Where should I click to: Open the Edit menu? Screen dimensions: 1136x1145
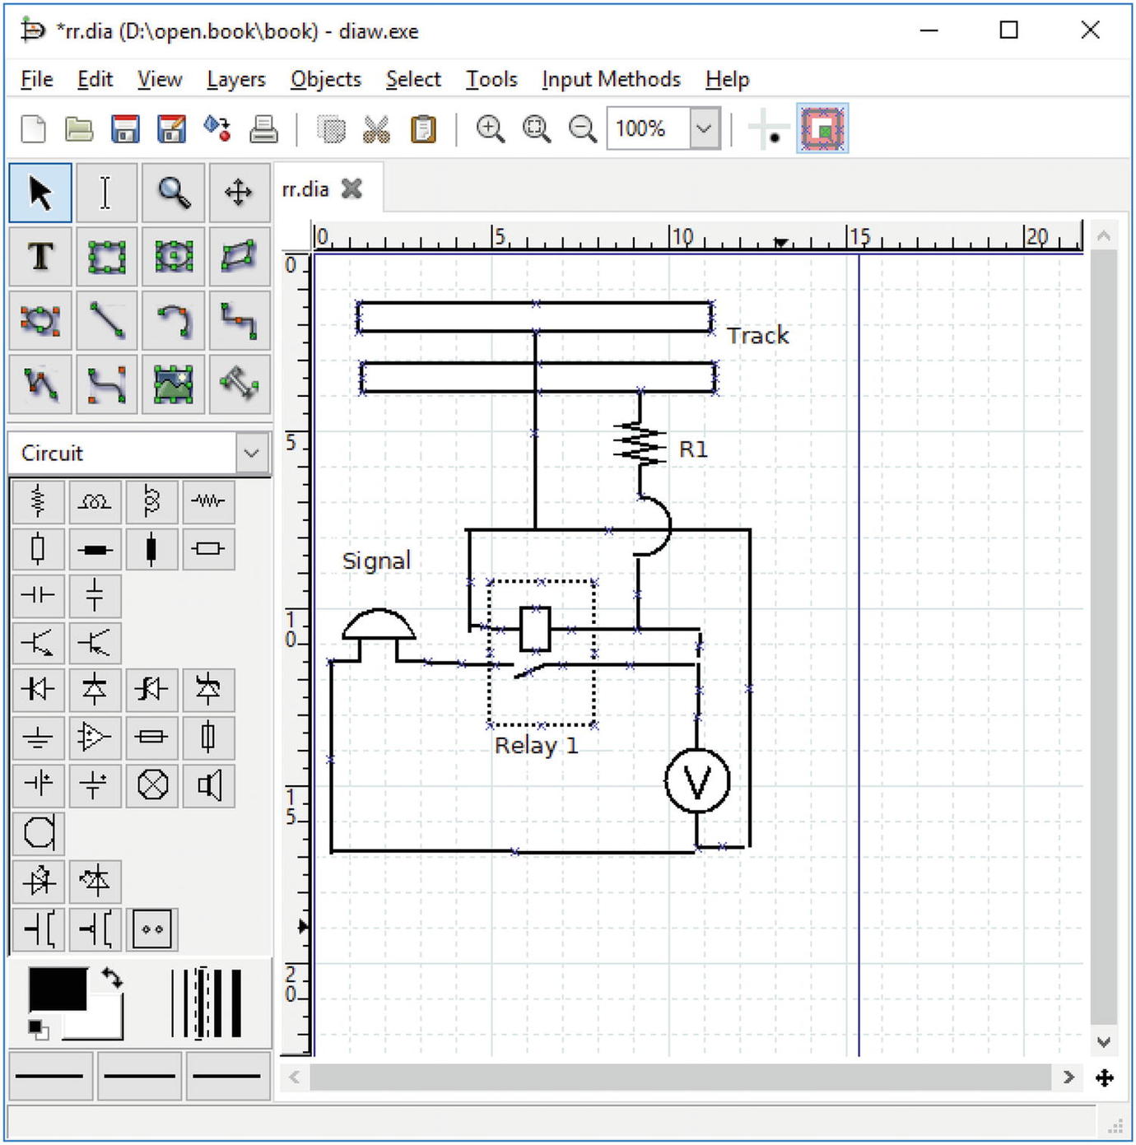coord(95,79)
